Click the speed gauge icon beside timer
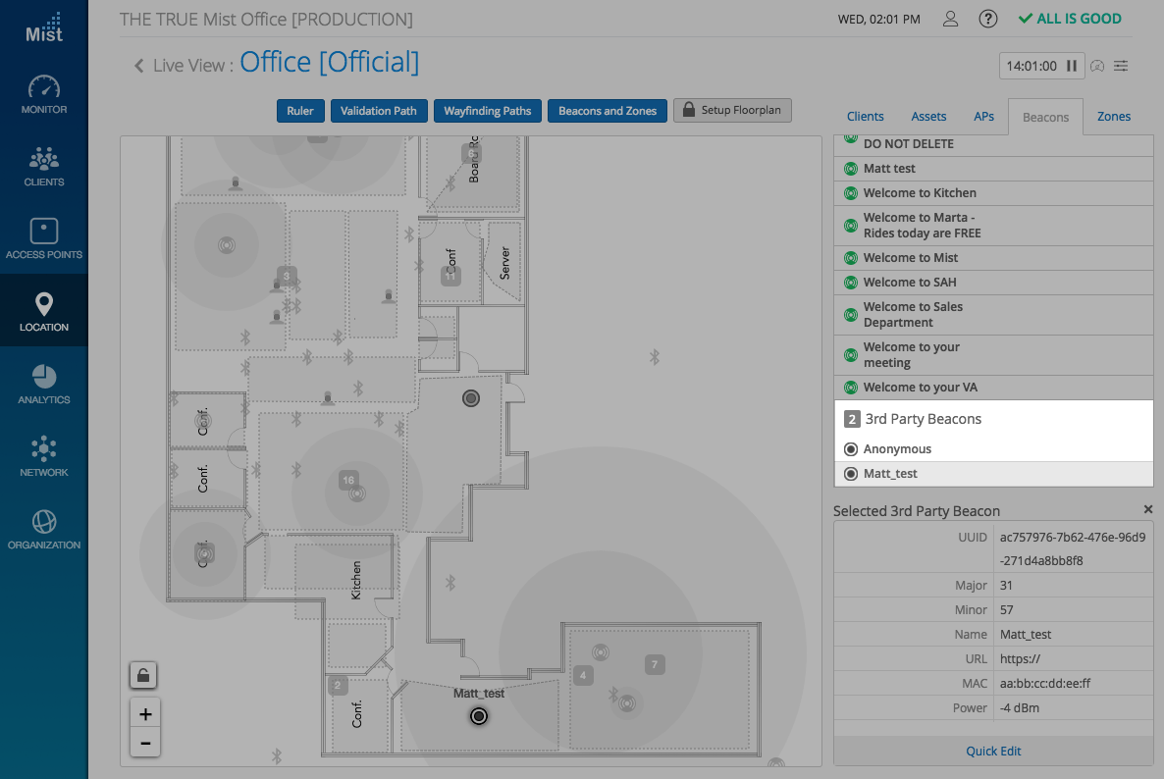Image resolution: width=1164 pixels, height=779 pixels. point(1097,66)
